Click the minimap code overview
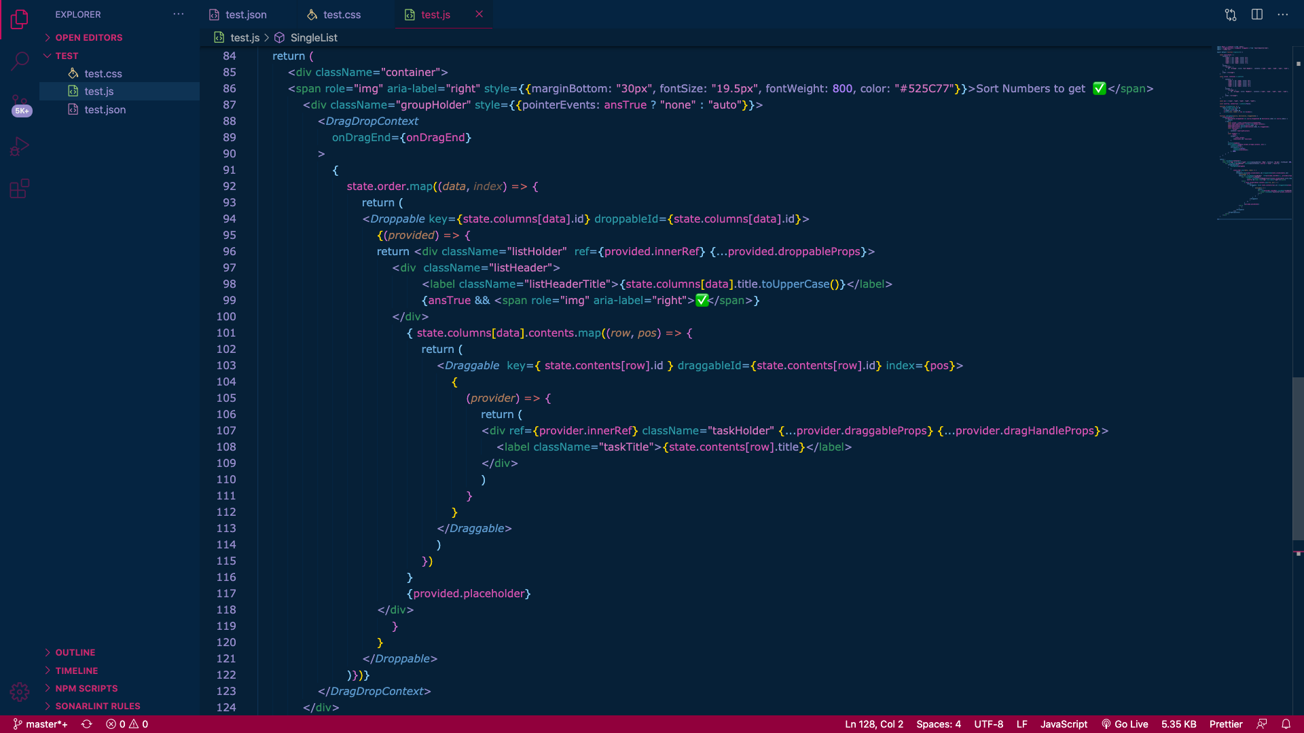 coord(1254,132)
